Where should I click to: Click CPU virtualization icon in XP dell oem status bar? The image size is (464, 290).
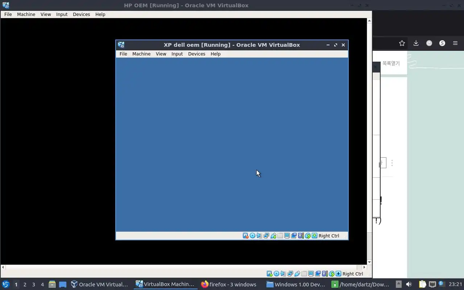(301, 236)
